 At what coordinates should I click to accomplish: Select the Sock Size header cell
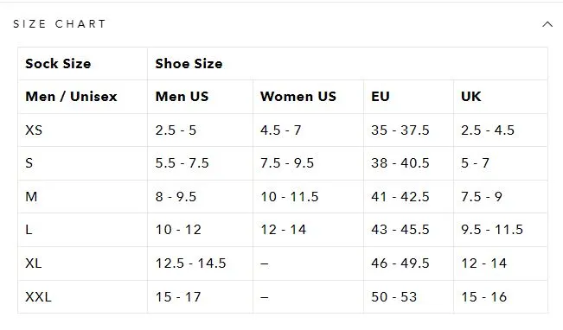point(82,63)
